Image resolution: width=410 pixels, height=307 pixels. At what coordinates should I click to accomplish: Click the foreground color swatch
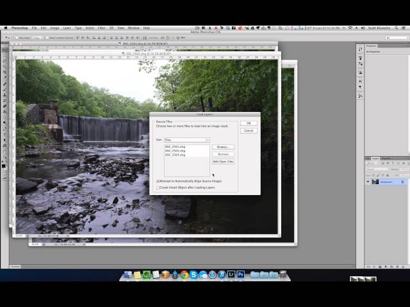[x=4, y=166]
